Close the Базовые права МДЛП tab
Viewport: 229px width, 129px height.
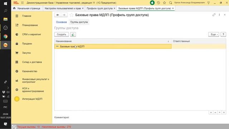[x=173, y=8]
